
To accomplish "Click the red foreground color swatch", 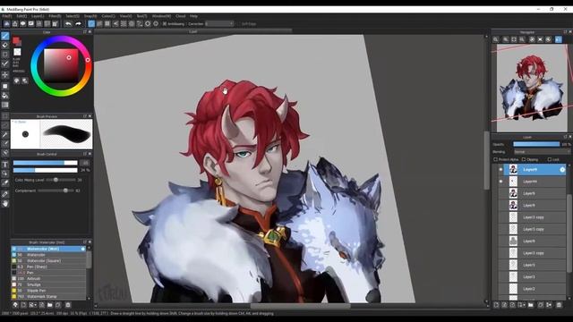I will tap(16, 39).
